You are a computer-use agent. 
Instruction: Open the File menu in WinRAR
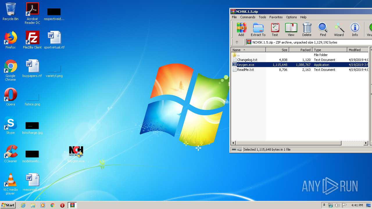(234, 17)
